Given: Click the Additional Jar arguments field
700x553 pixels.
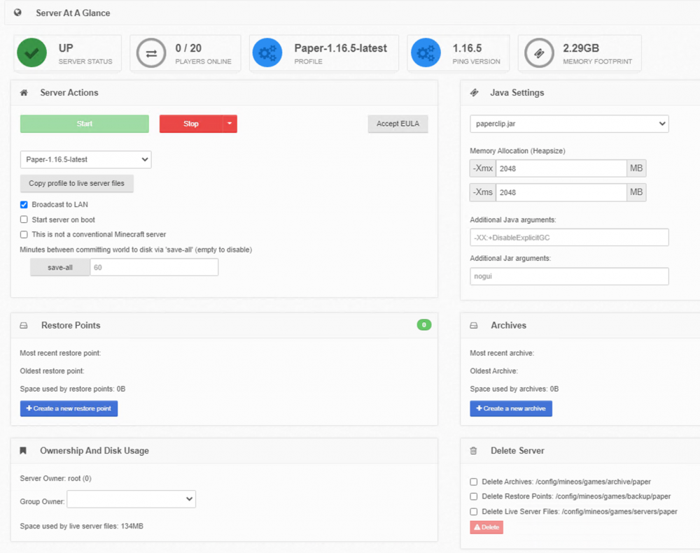Looking at the screenshot, I should (x=569, y=276).
